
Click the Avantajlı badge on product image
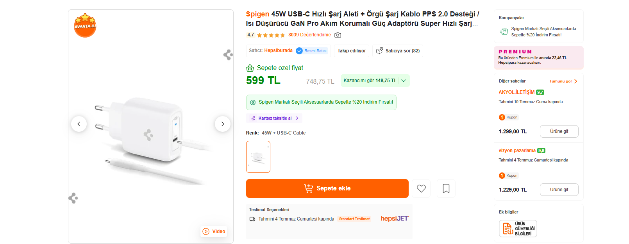coord(85,25)
